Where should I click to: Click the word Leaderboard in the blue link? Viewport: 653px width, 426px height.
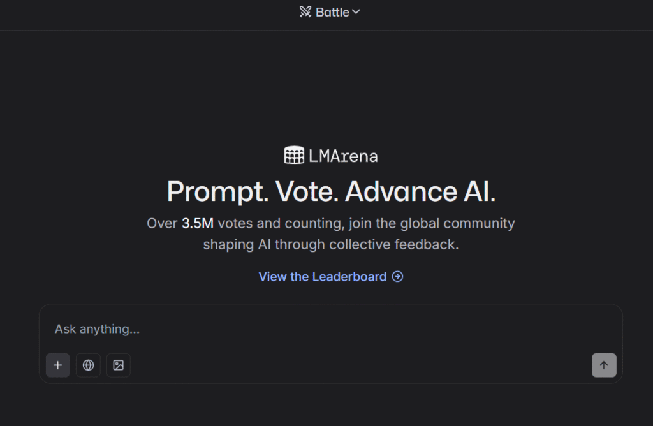pos(349,277)
